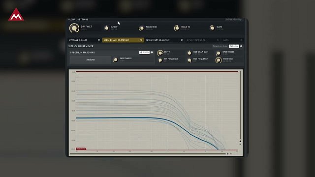Switch to the Cymbal Killer tab
The image size is (315, 177).
[84, 40]
